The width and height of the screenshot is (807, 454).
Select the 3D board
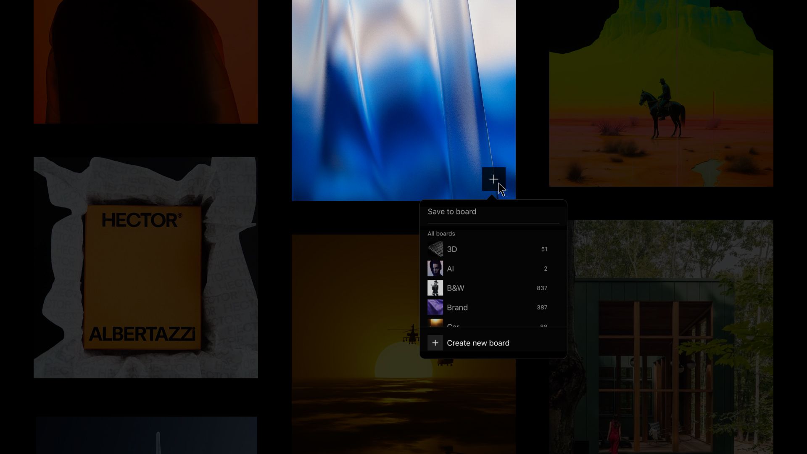click(x=493, y=249)
